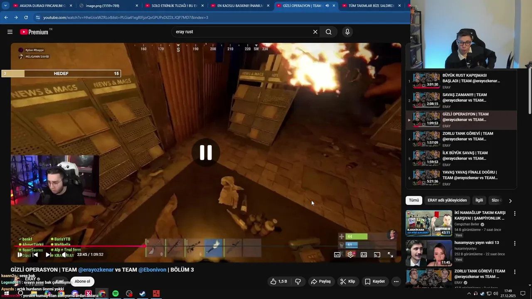Open İKİ NAMAĞLUP TAKIM recommended video
Screen dimensions: 532x299
(429, 223)
